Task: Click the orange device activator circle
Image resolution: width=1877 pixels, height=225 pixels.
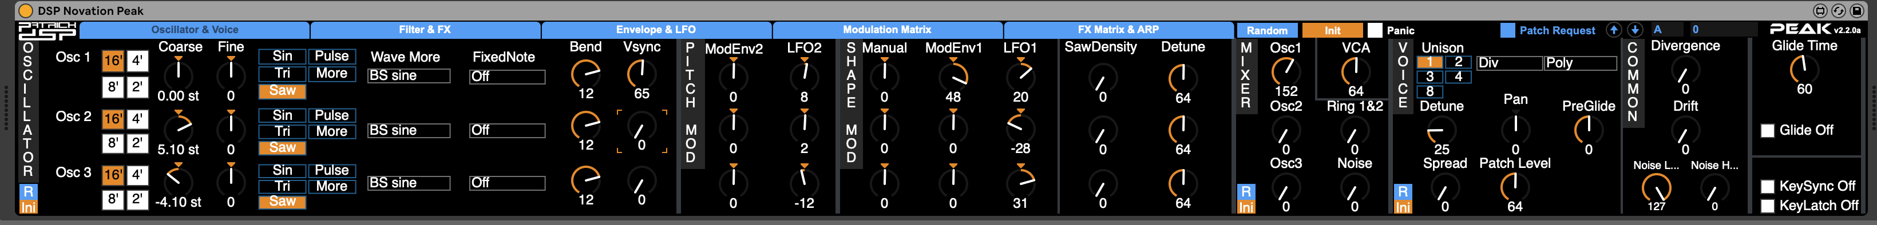Action: coord(26,11)
